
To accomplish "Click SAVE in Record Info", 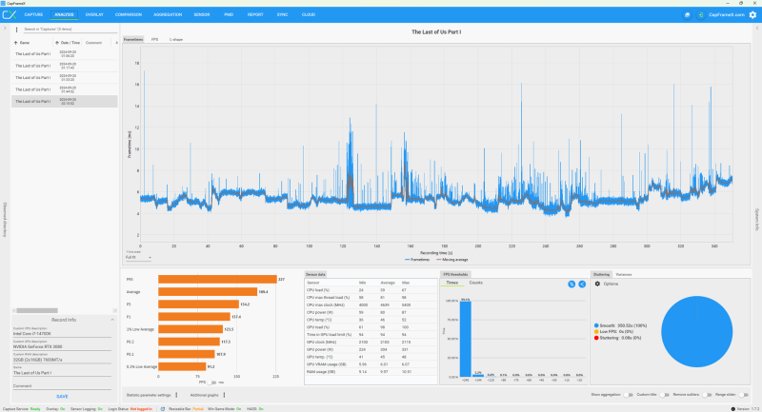I will (x=62, y=397).
